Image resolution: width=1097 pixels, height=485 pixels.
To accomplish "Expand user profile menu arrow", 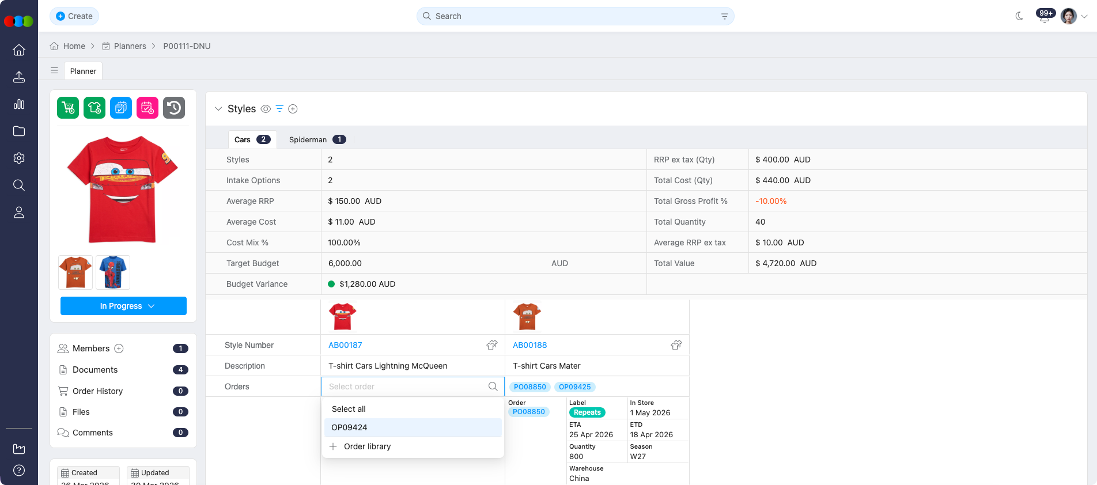I will (x=1084, y=16).
